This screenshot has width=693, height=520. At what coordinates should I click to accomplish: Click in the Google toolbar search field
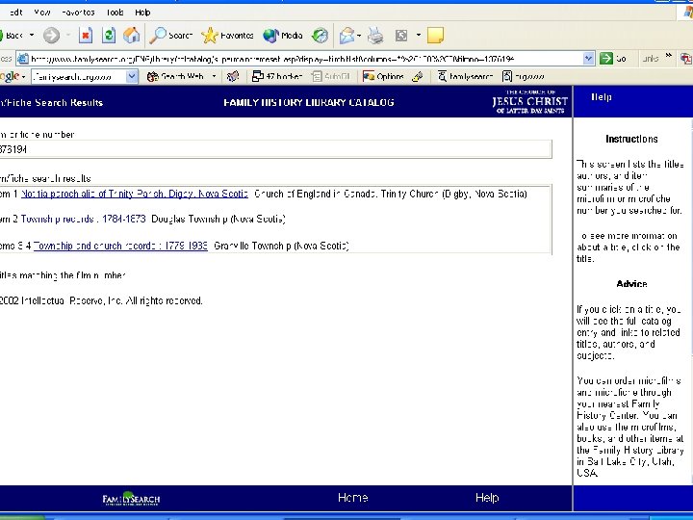point(79,76)
